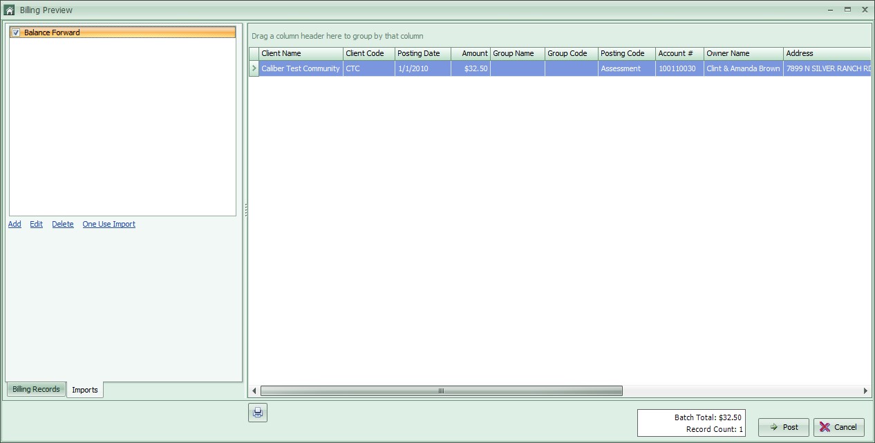Click the Delete link
This screenshot has width=875, height=443.
click(x=63, y=224)
